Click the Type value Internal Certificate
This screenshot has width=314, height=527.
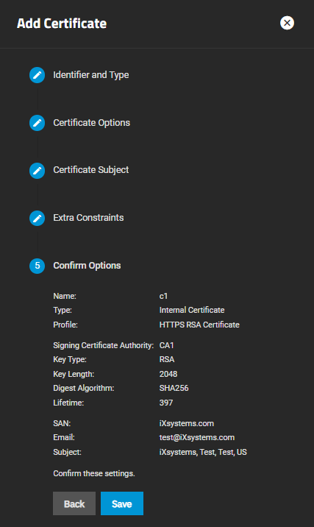(192, 310)
